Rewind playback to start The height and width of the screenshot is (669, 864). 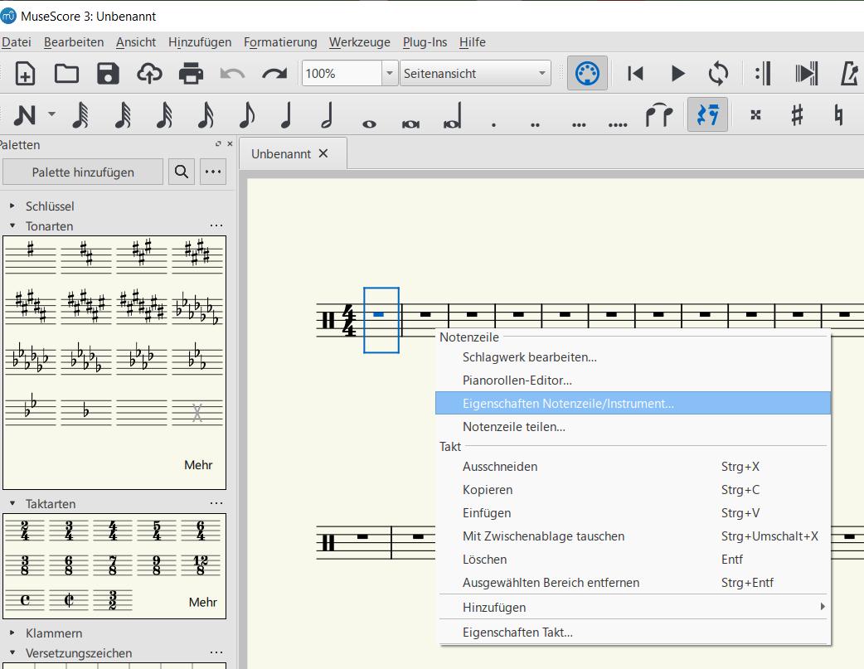635,73
